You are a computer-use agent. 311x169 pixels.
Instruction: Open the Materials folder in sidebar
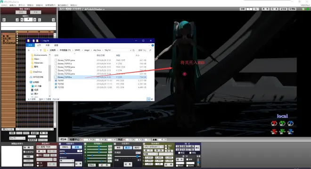39,63
